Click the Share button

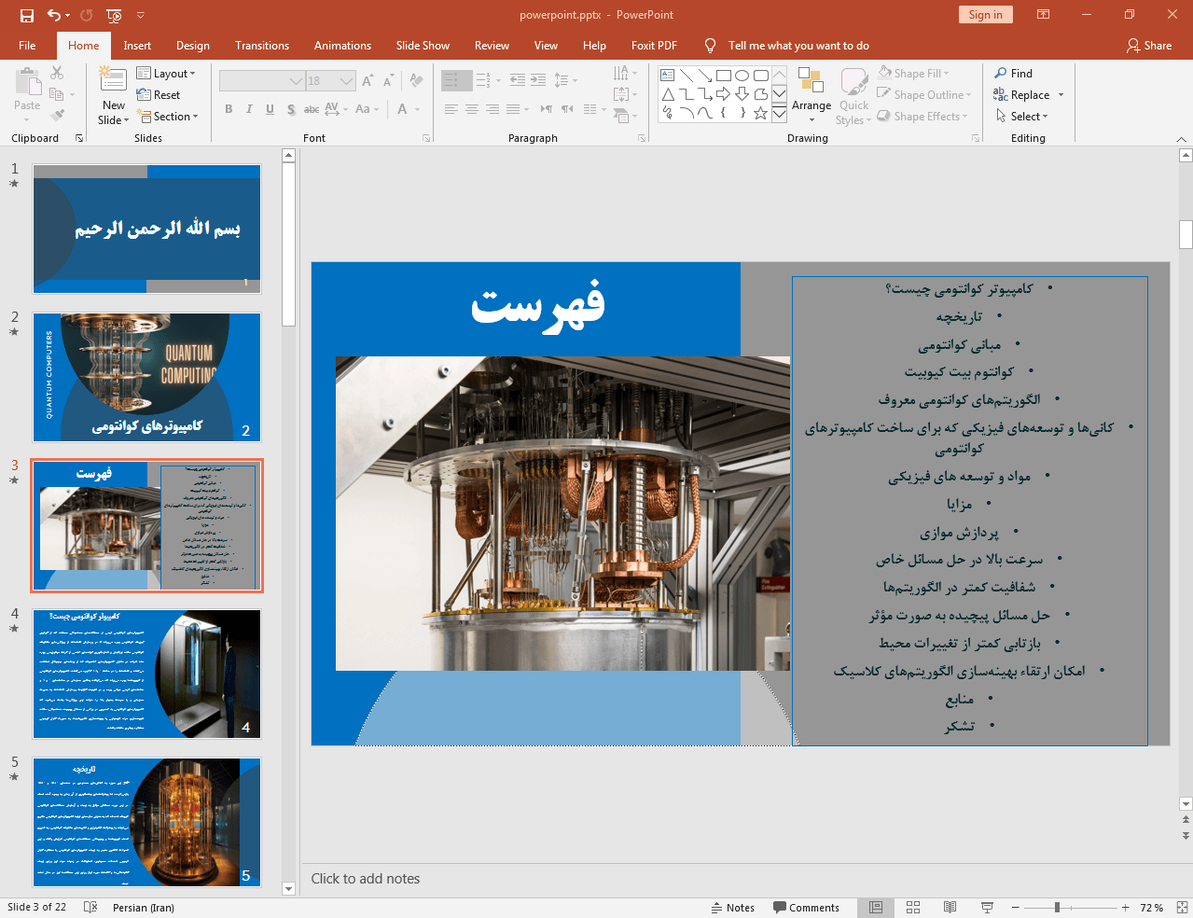(1149, 46)
